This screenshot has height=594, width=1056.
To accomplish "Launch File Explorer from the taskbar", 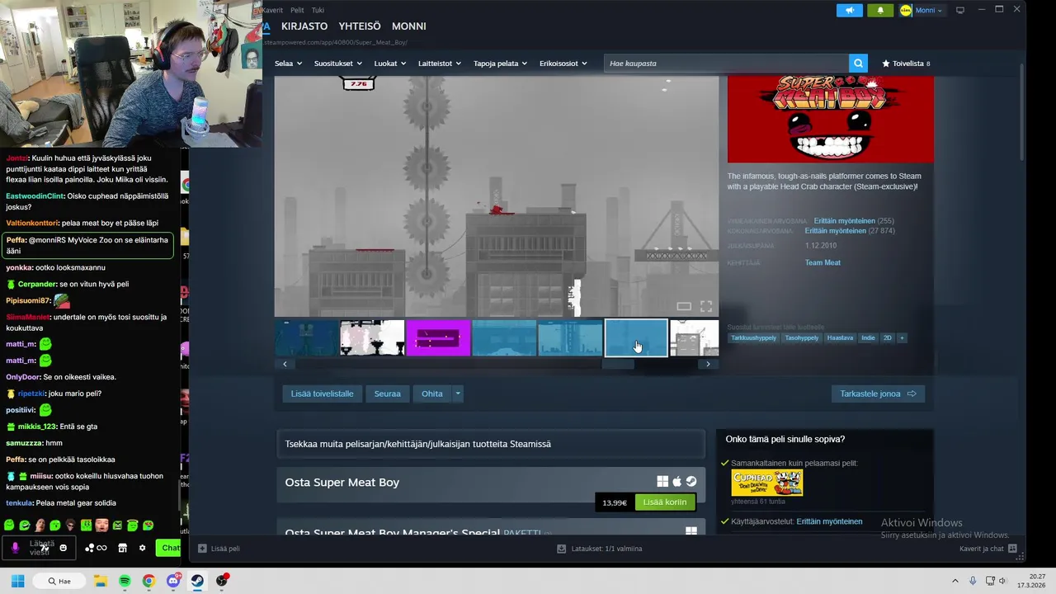I will pyautogui.click(x=100, y=581).
